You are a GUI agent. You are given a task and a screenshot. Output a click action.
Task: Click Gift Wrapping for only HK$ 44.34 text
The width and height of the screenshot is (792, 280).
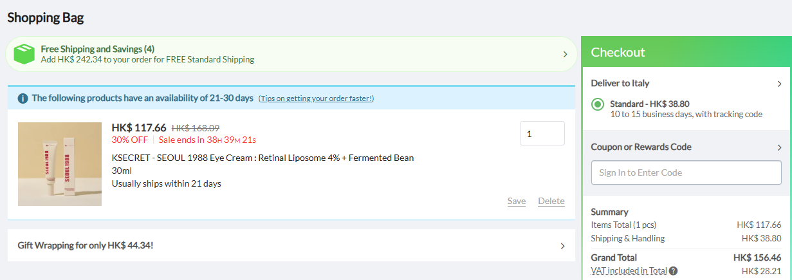(85, 245)
